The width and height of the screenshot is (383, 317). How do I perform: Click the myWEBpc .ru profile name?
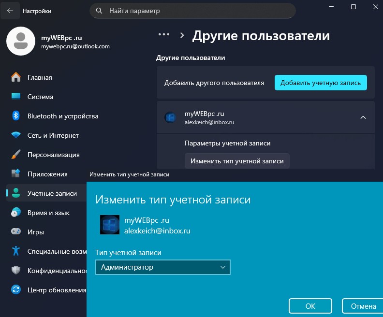61,38
